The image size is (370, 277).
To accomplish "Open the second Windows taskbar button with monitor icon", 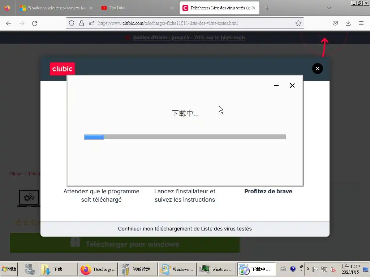I will pyautogui.click(x=217, y=269).
